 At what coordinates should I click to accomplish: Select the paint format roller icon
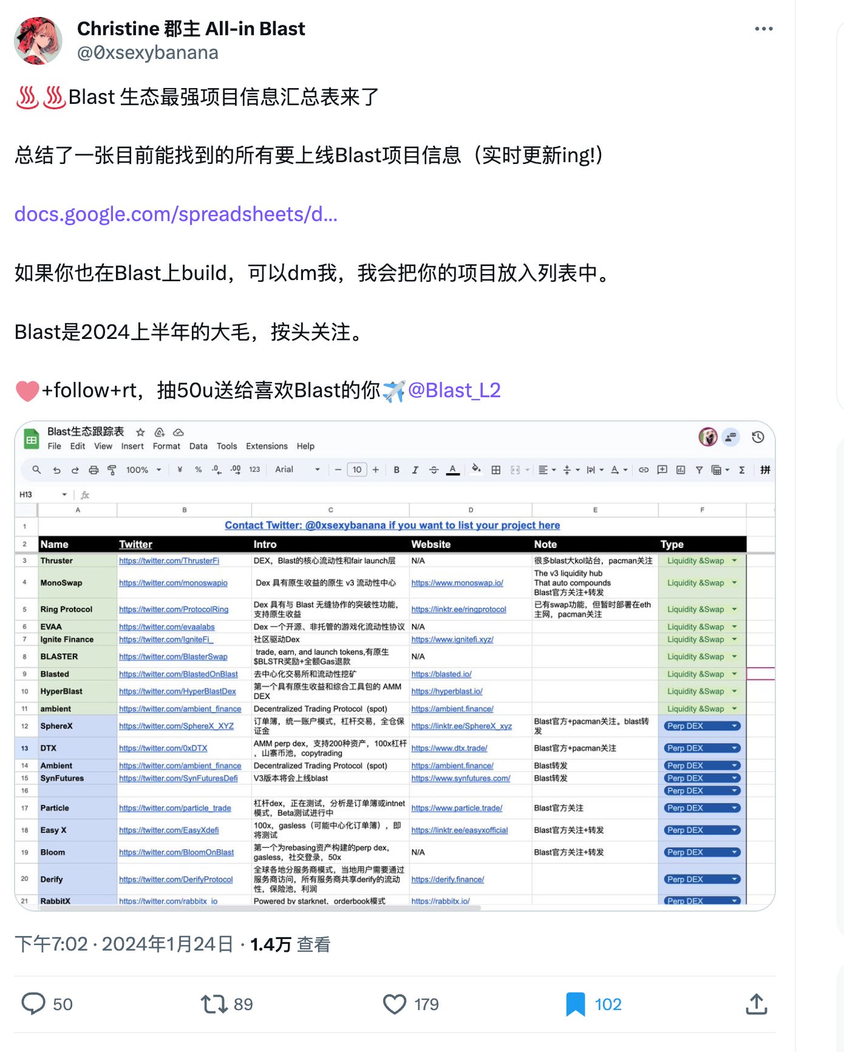pyautogui.click(x=112, y=470)
